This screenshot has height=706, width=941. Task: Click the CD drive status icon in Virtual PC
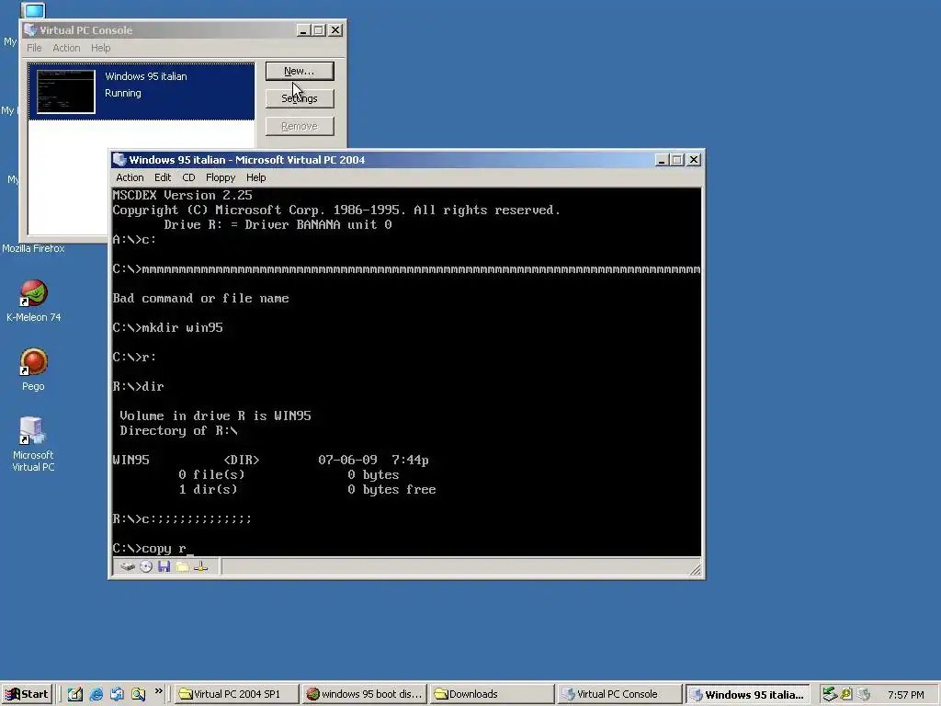146,566
